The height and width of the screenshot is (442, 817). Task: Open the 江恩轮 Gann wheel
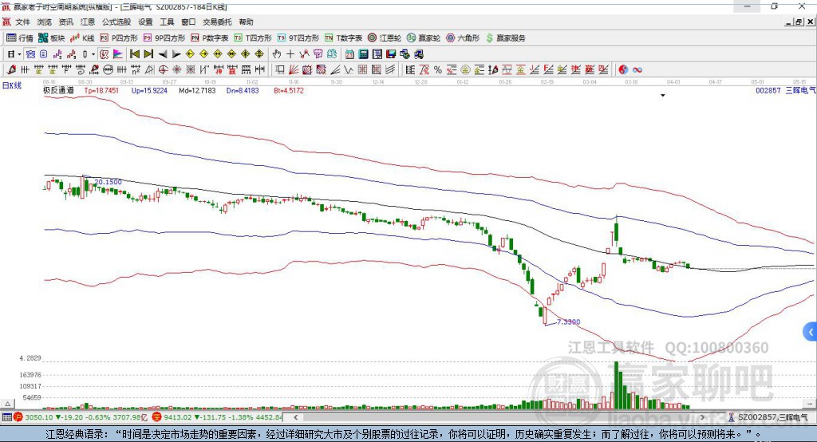[x=385, y=38]
